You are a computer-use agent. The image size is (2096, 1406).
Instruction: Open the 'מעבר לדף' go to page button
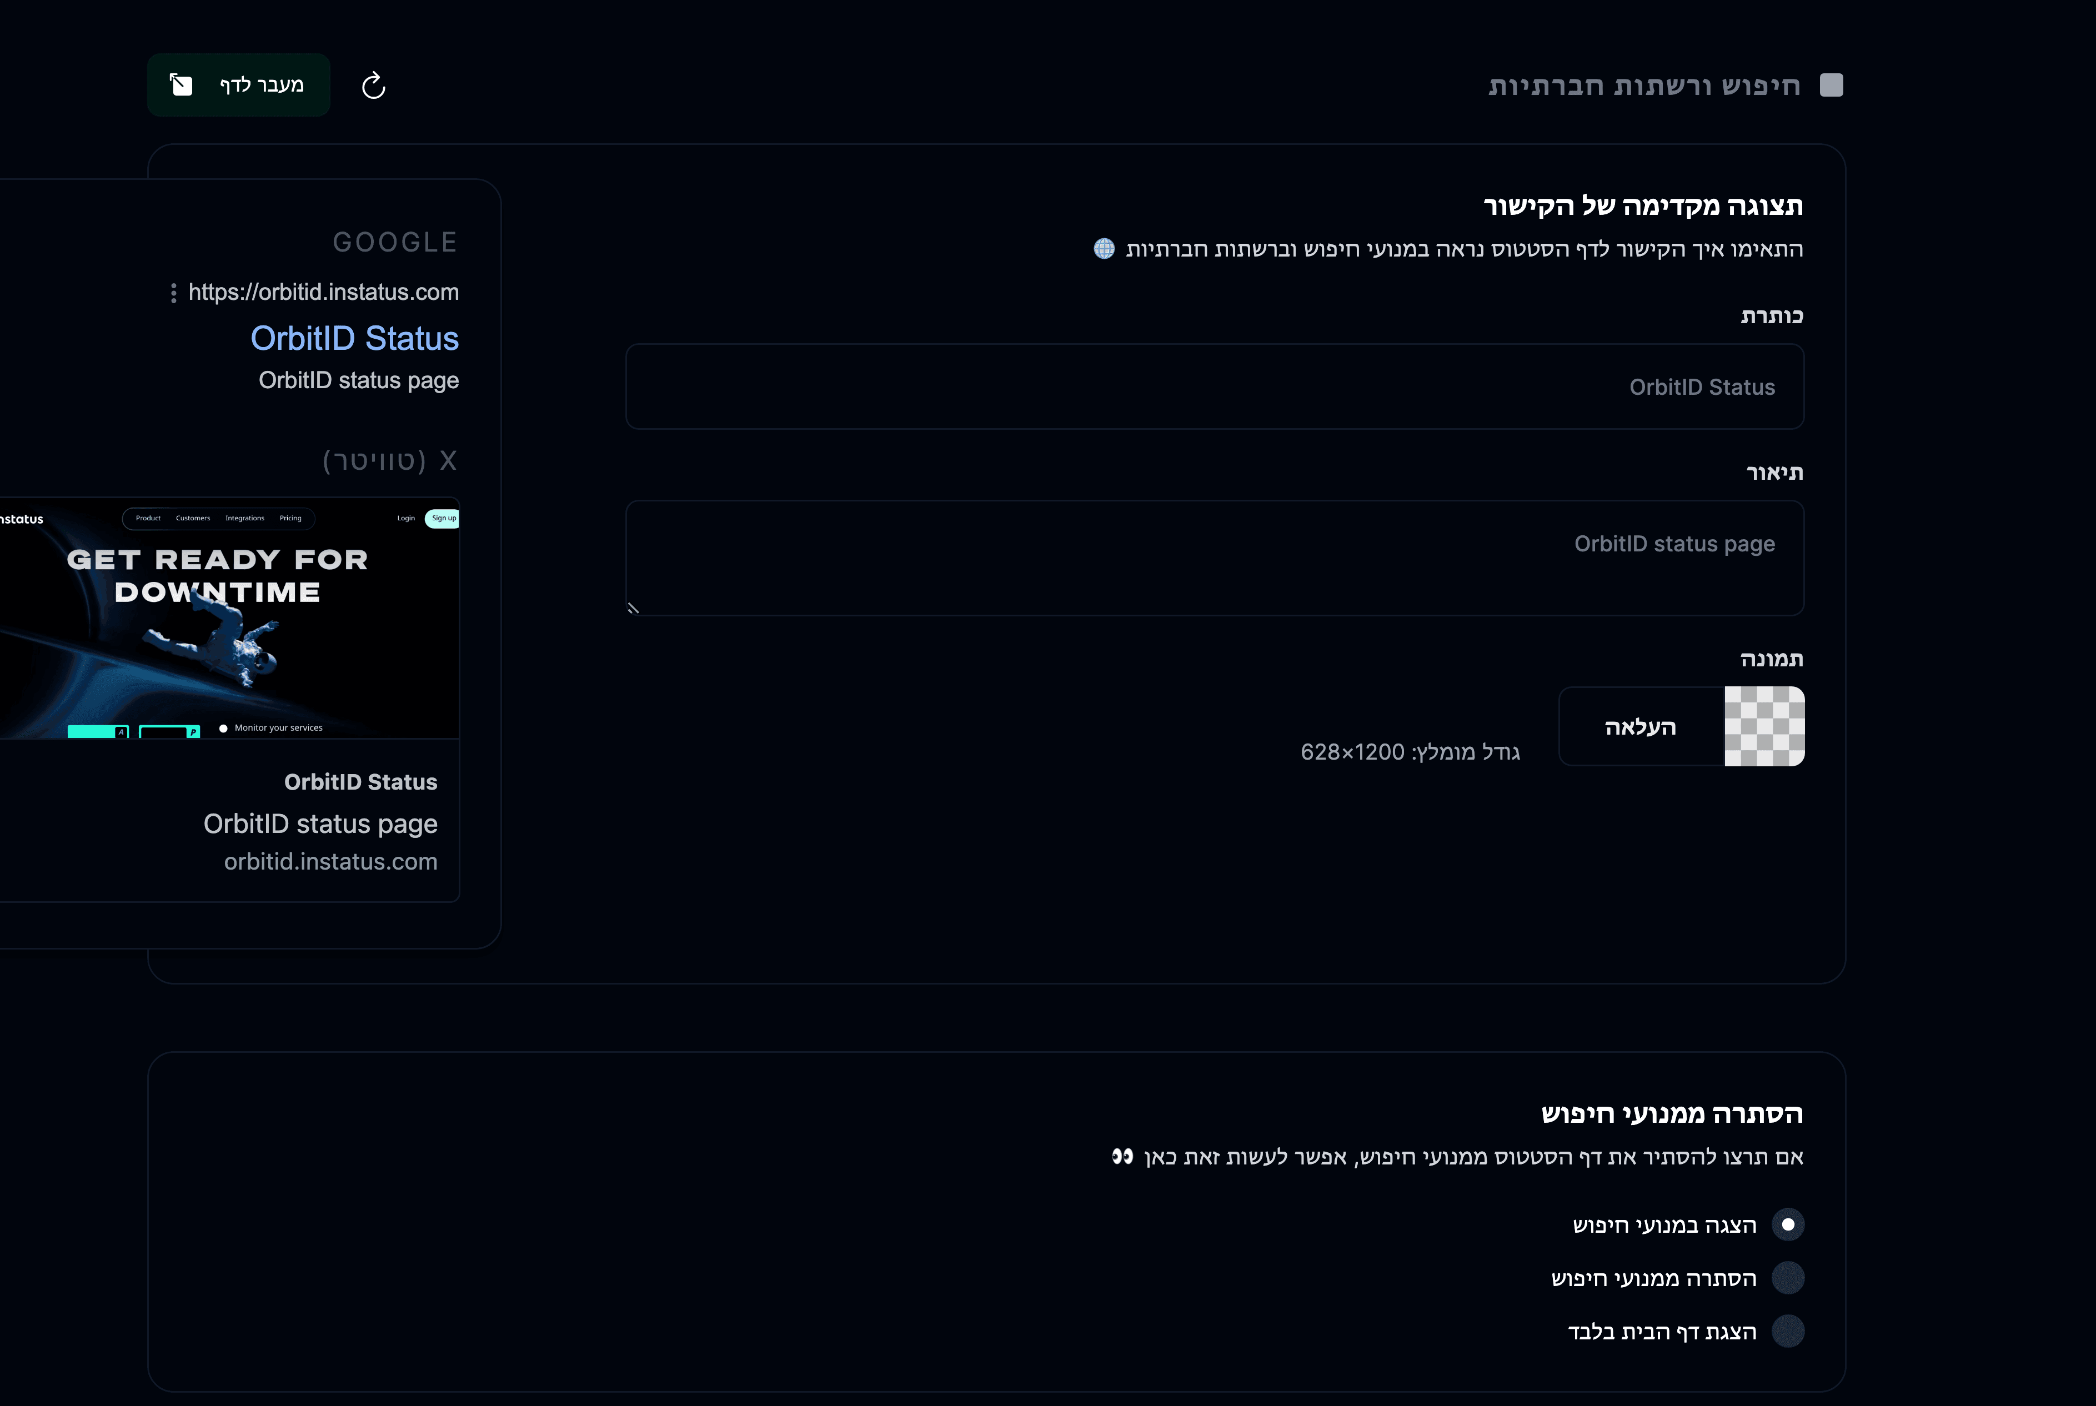pos(239,85)
